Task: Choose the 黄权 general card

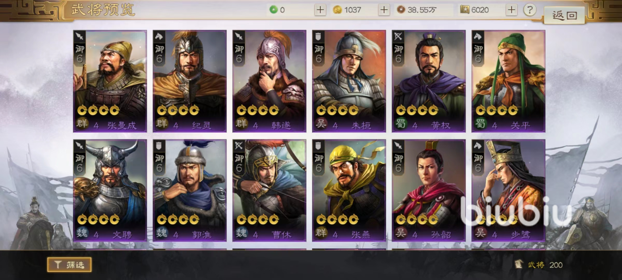Action: 429,81
